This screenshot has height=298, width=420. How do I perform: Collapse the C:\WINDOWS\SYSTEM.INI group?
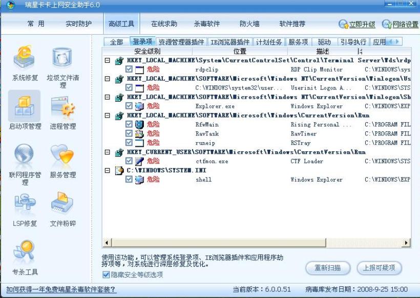pyautogui.click(x=108, y=170)
